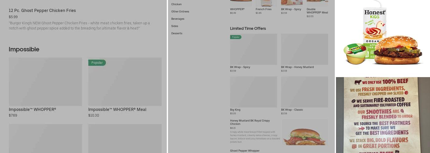Open BK Wrap - Spicy beside French Fries
The width and height of the screenshot is (430, 153).
(x=291, y=9)
